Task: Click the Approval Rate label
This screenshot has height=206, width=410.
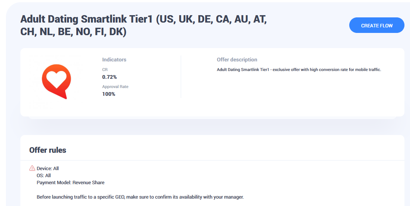Action: [x=115, y=87]
